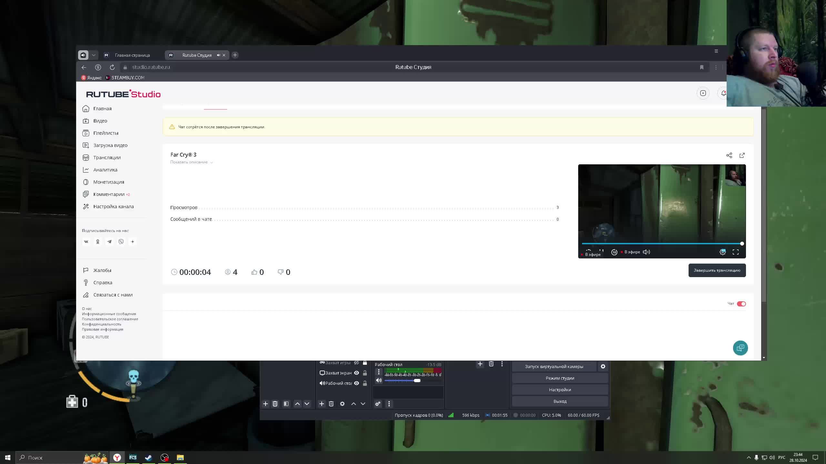Image resolution: width=826 pixels, height=464 pixels.
Task: Delete the selected source in OBS
Action: [331, 404]
